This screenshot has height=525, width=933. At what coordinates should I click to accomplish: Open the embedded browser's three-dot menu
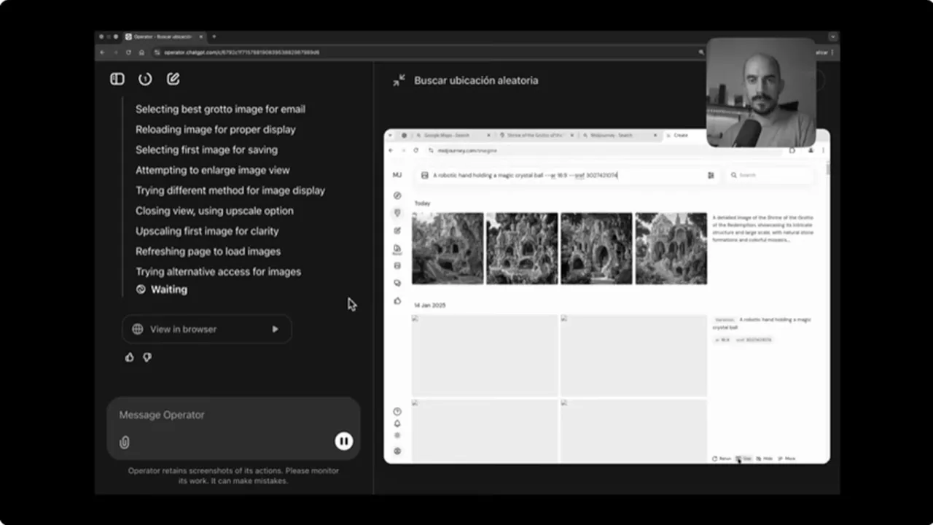click(824, 150)
